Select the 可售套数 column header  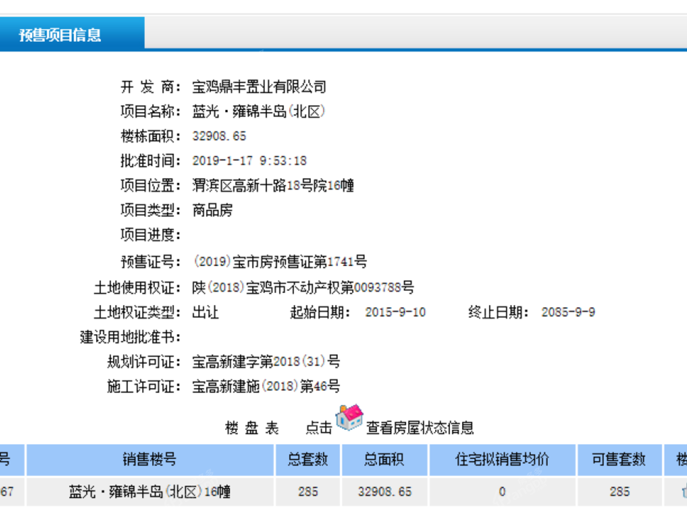619,459
